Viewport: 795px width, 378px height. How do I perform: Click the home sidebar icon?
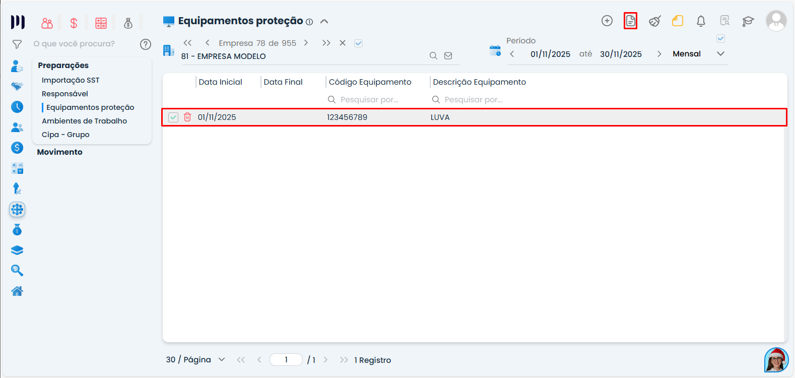[17, 291]
